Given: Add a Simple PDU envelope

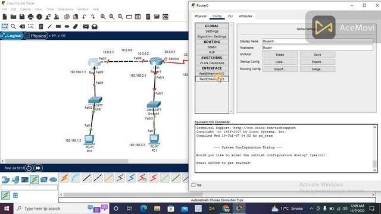Looking at the screenshot, I should click(86, 26).
